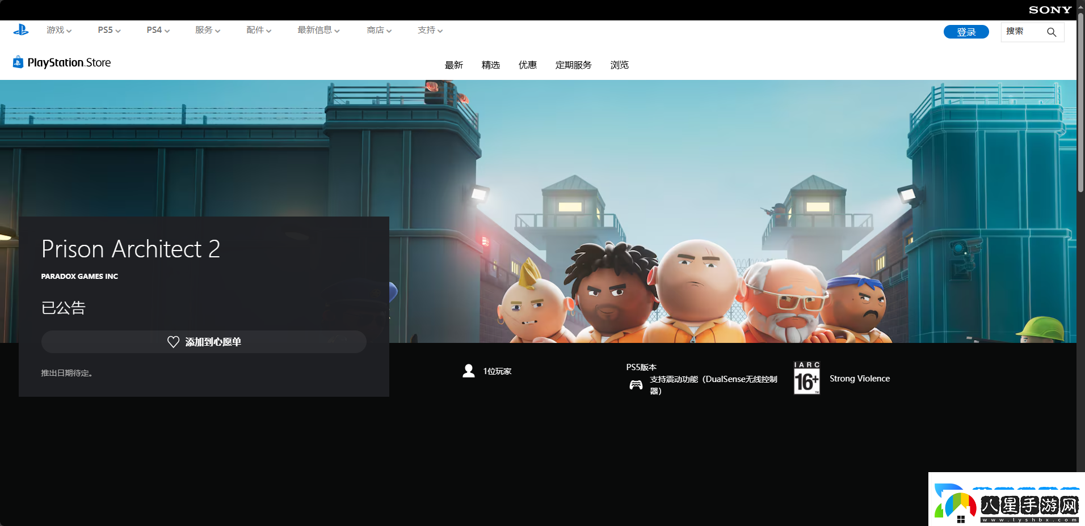The height and width of the screenshot is (526, 1085).
Task: Click the 推出日期待定 text
Action: pyautogui.click(x=67, y=373)
